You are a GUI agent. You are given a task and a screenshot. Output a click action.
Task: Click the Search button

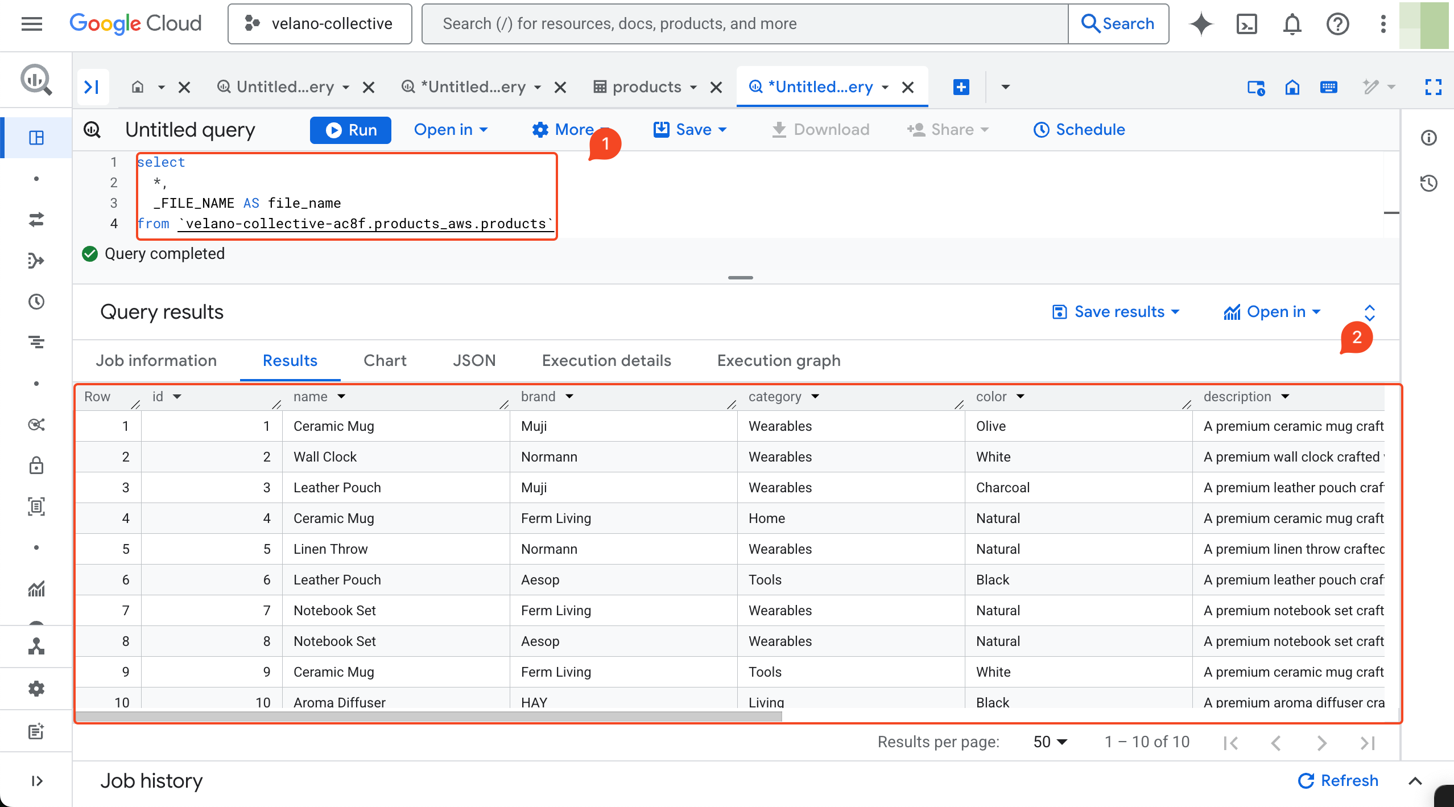pyautogui.click(x=1118, y=24)
